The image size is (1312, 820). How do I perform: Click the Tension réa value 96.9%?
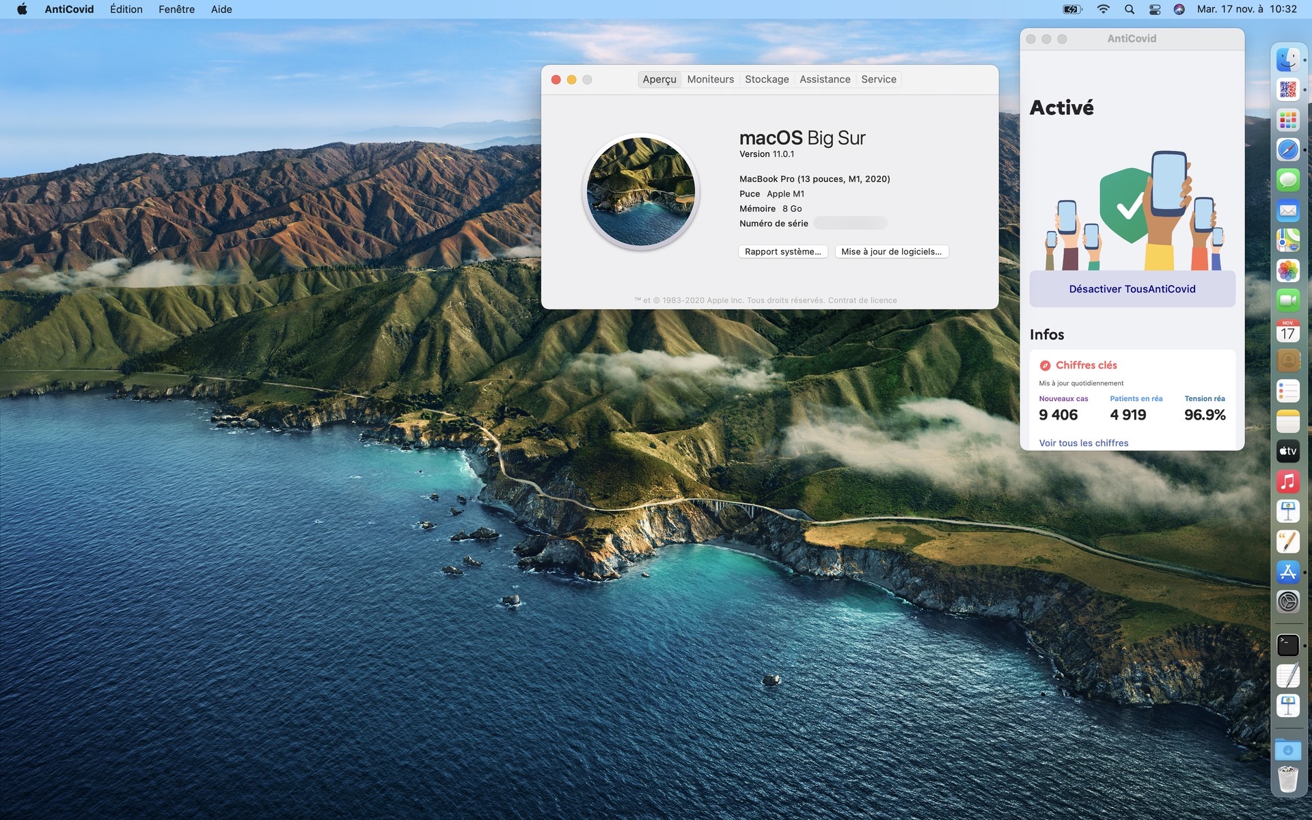click(x=1205, y=415)
